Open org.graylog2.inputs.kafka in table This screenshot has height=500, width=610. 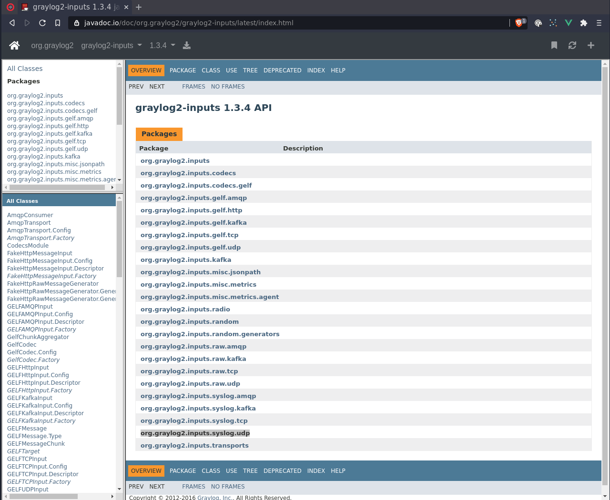coord(186,260)
